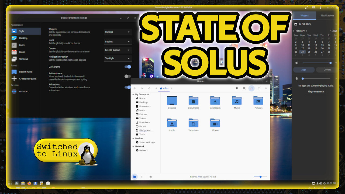345x194 pixels.
Task: Click the microphone icon in Raven
Action: tap(297, 79)
